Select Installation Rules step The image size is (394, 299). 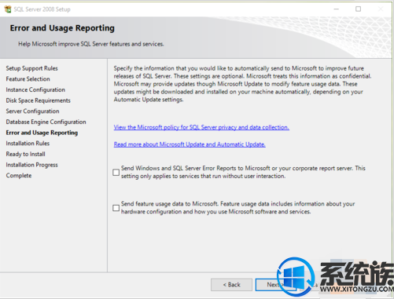pyautogui.click(x=28, y=144)
